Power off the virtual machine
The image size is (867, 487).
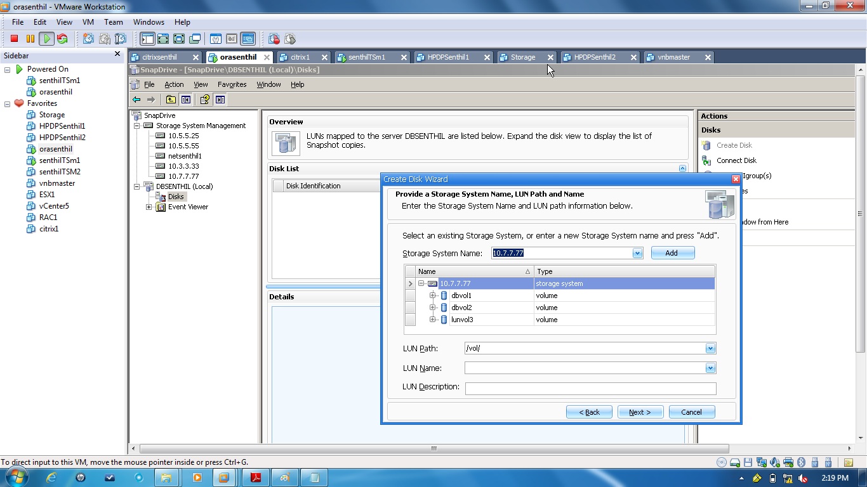click(14, 39)
